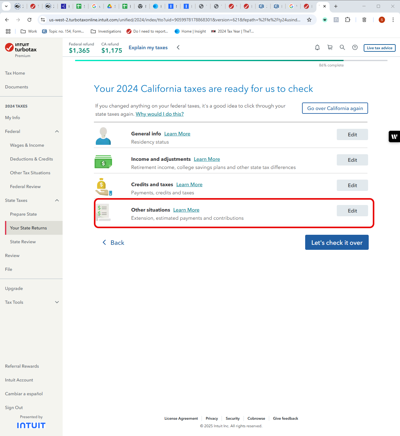The width and height of the screenshot is (400, 436).
Task: Open the notifications bell icon
Action: (317, 48)
